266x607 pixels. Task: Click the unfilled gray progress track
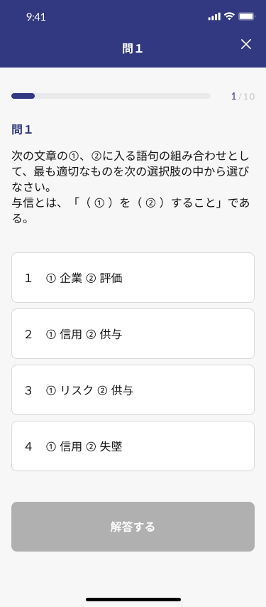(123, 96)
